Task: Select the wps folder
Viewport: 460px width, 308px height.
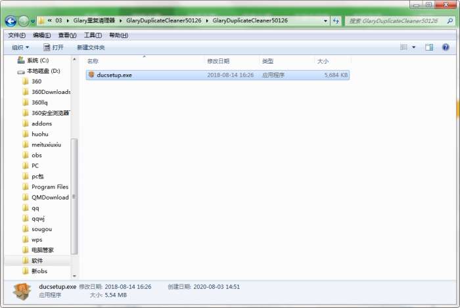Action: [37, 240]
